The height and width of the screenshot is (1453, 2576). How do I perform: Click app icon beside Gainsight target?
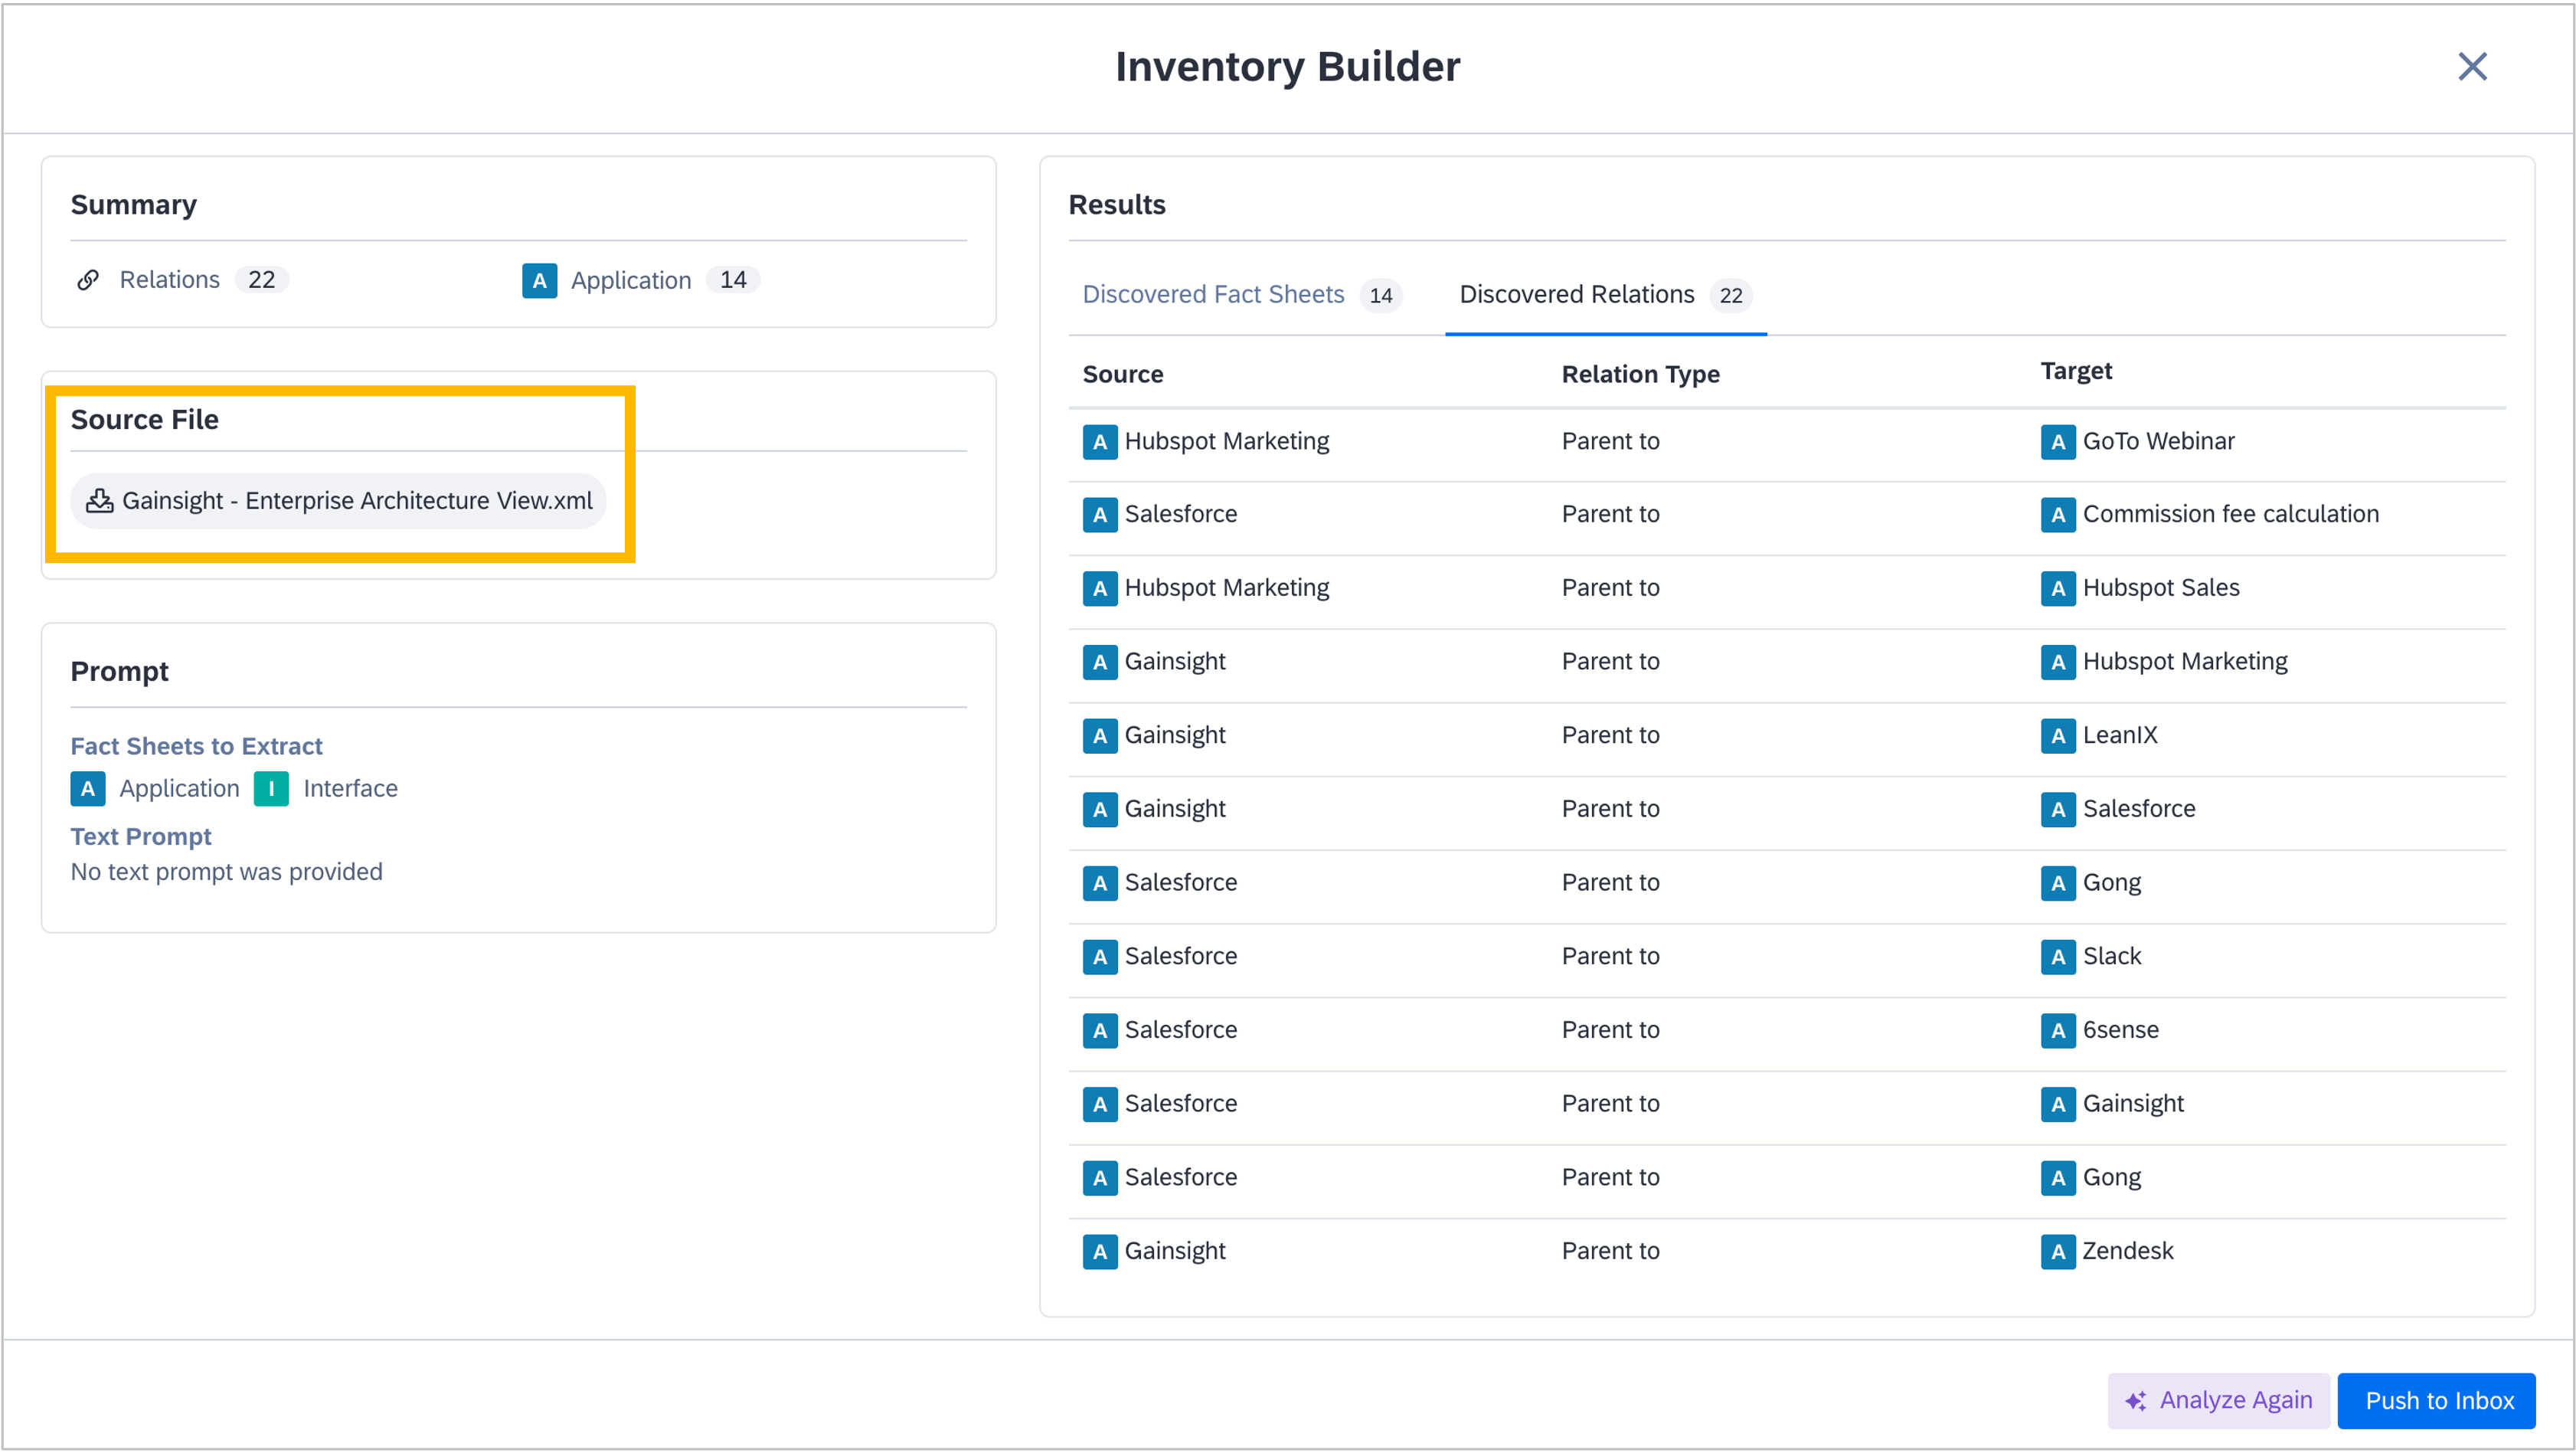coord(2058,1104)
